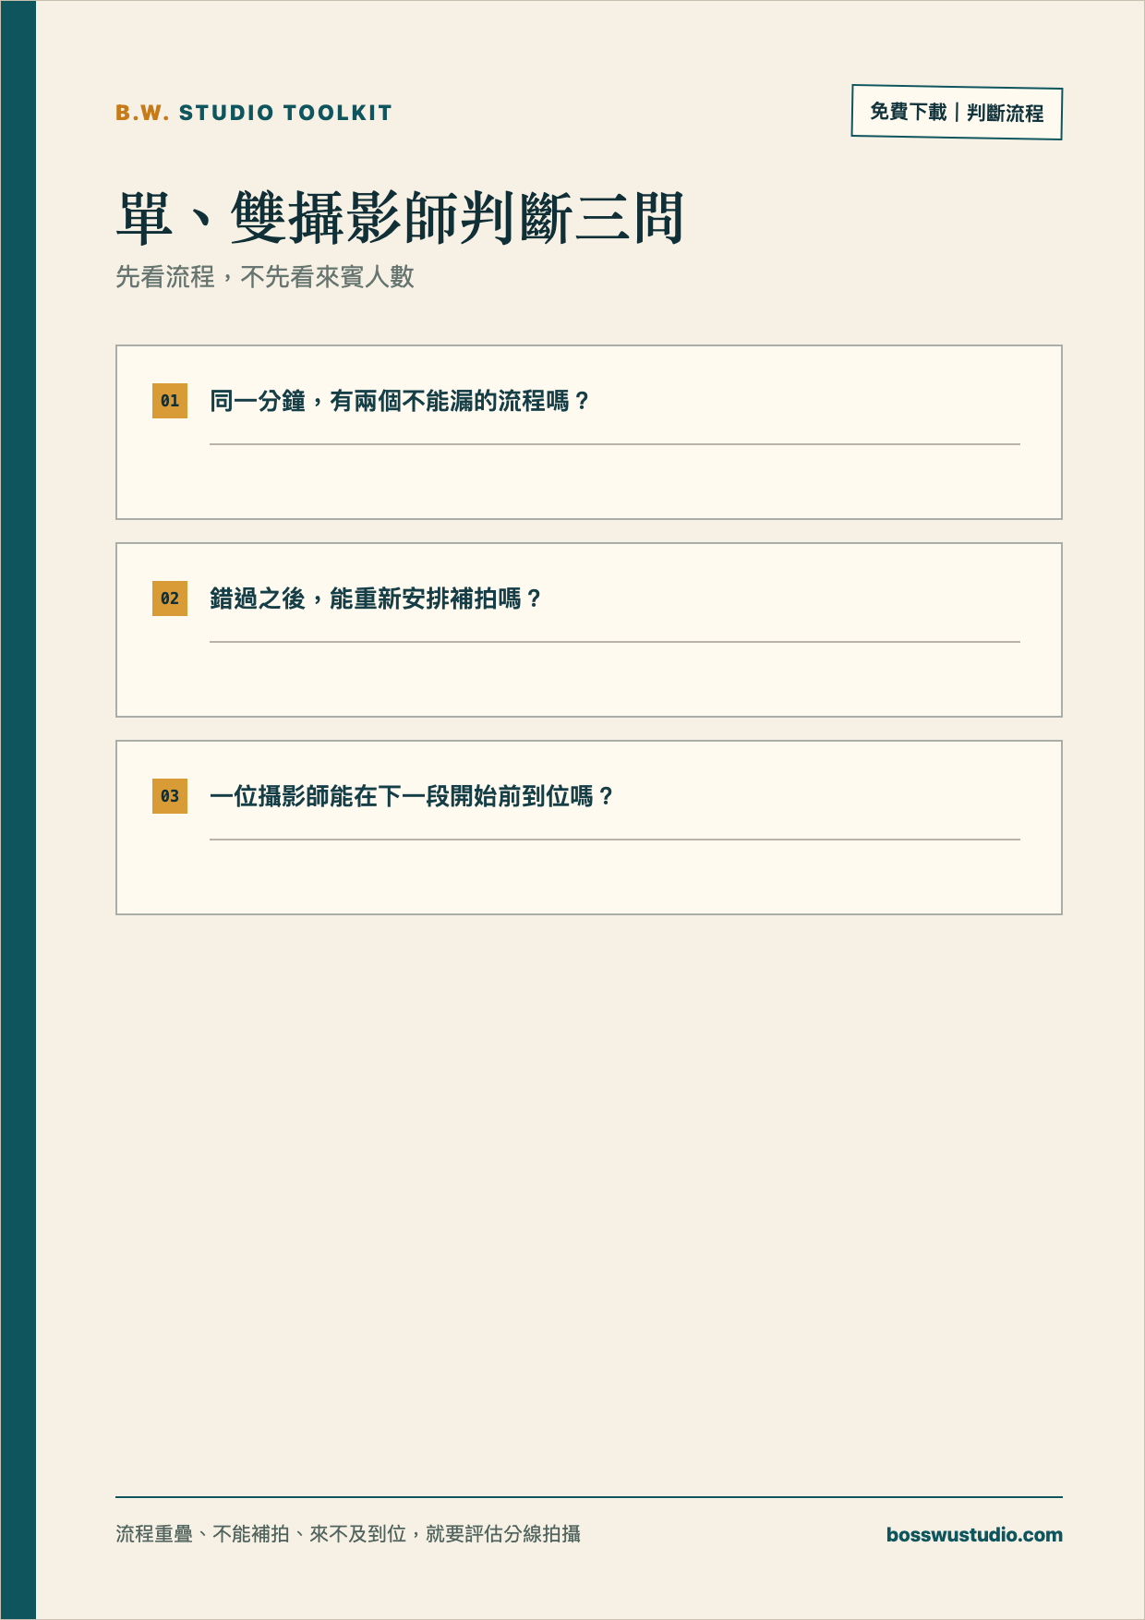Click the third question card box
This screenshot has width=1145, height=1620.
pos(589,828)
